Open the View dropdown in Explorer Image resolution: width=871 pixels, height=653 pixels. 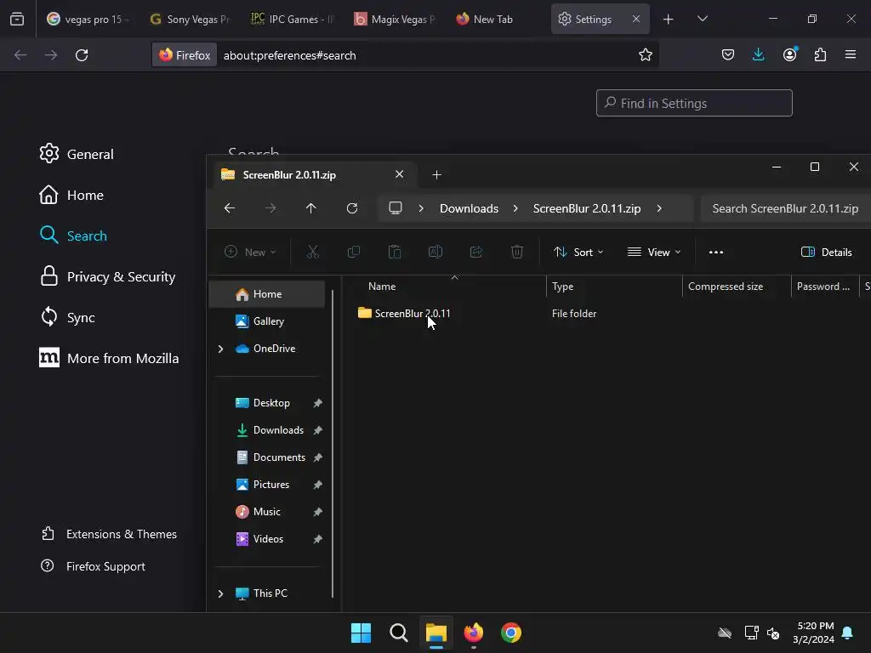654,252
